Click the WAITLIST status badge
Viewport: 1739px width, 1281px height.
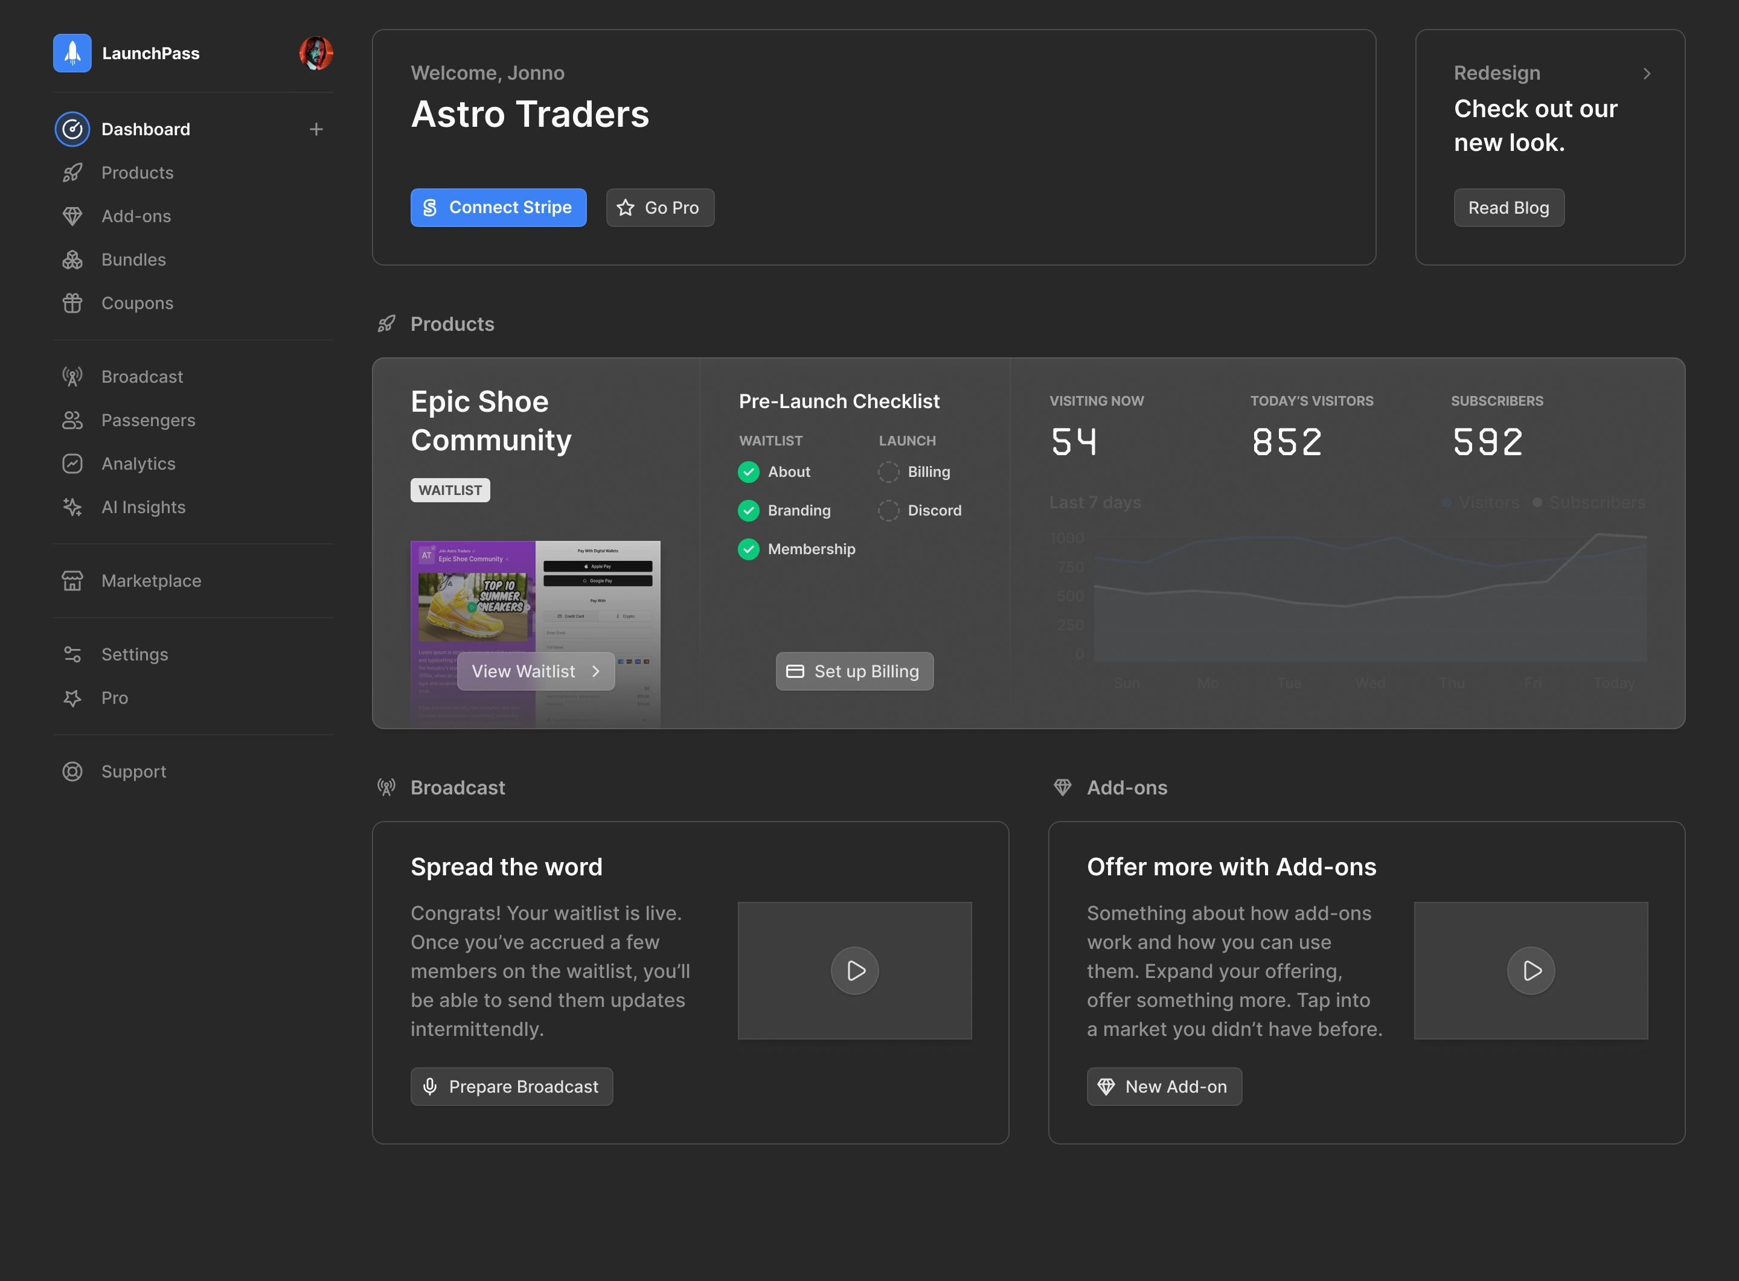(450, 490)
